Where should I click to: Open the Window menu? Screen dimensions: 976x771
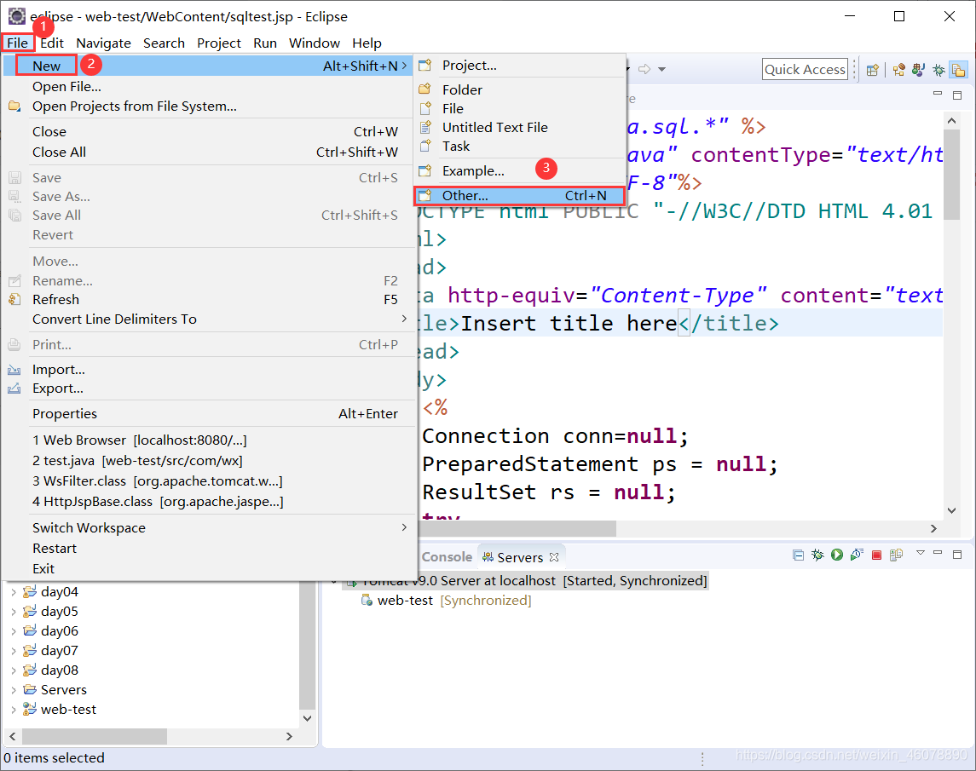point(315,43)
